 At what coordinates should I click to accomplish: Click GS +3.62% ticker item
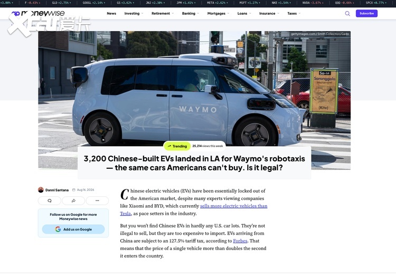(126, 3)
